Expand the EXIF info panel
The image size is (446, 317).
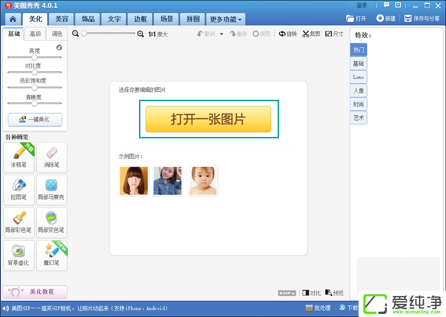287,293
